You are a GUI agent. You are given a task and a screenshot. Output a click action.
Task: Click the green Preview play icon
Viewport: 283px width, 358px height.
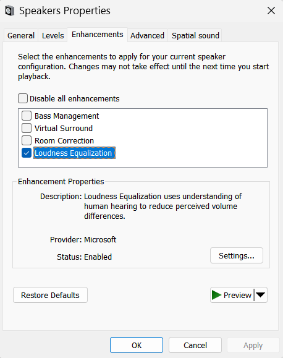[x=216, y=295]
